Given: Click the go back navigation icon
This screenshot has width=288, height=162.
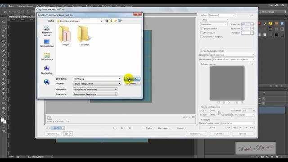Looking at the screenshot, I should click(x=107, y=21).
